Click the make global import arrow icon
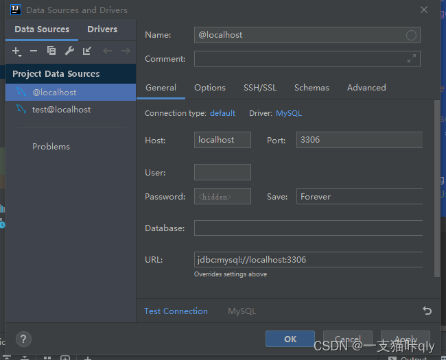The height and width of the screenshot is (360, 446). 87,51
